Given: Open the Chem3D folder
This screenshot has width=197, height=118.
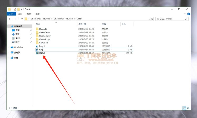Looking at the screenshot, I should 43,29.
